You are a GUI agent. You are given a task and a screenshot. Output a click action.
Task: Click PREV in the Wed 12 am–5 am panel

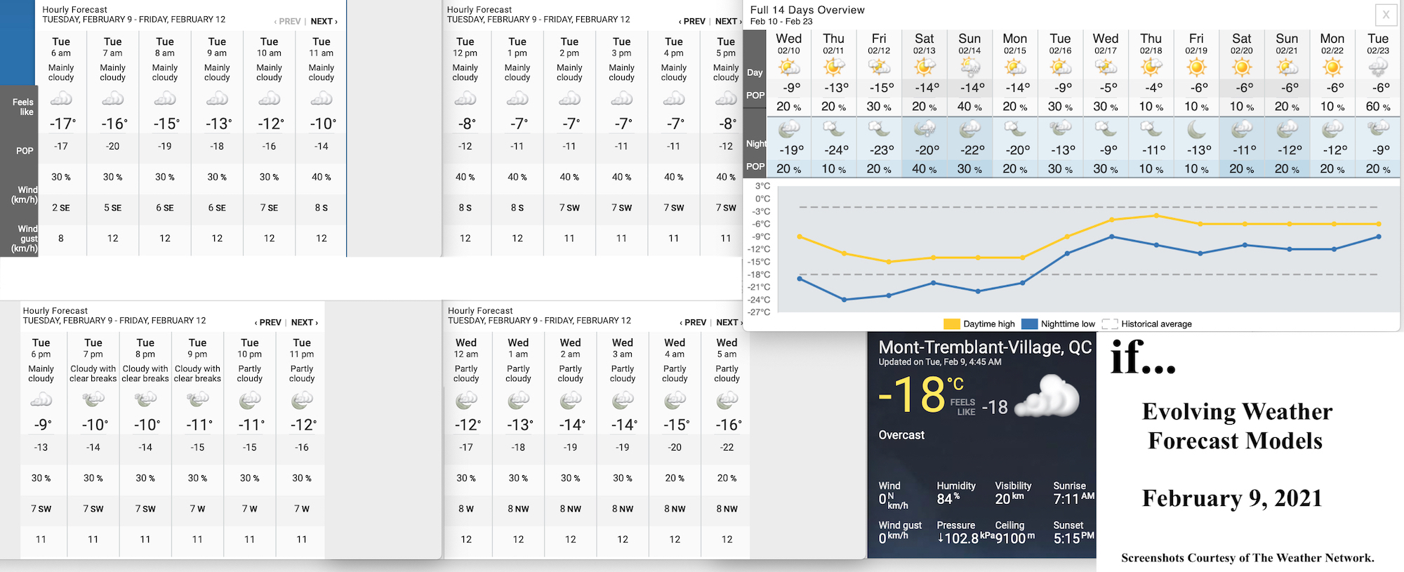coord(693,323)
